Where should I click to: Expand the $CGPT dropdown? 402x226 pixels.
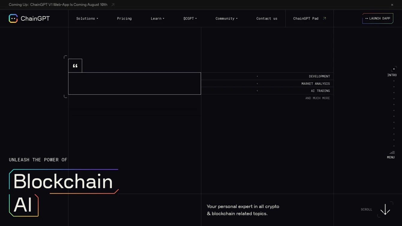(x=190, y=19)
